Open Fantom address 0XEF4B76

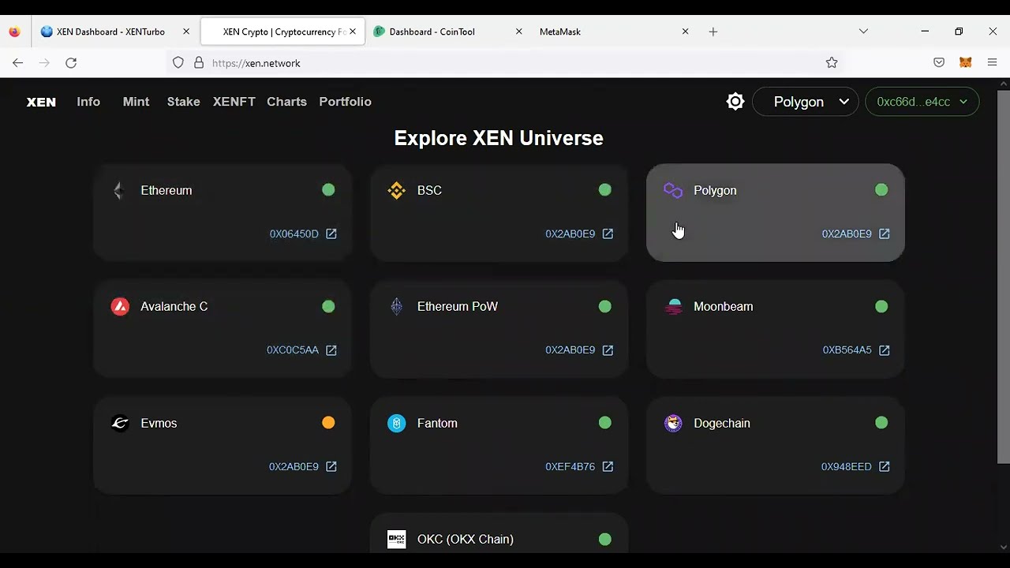[570, 467]
